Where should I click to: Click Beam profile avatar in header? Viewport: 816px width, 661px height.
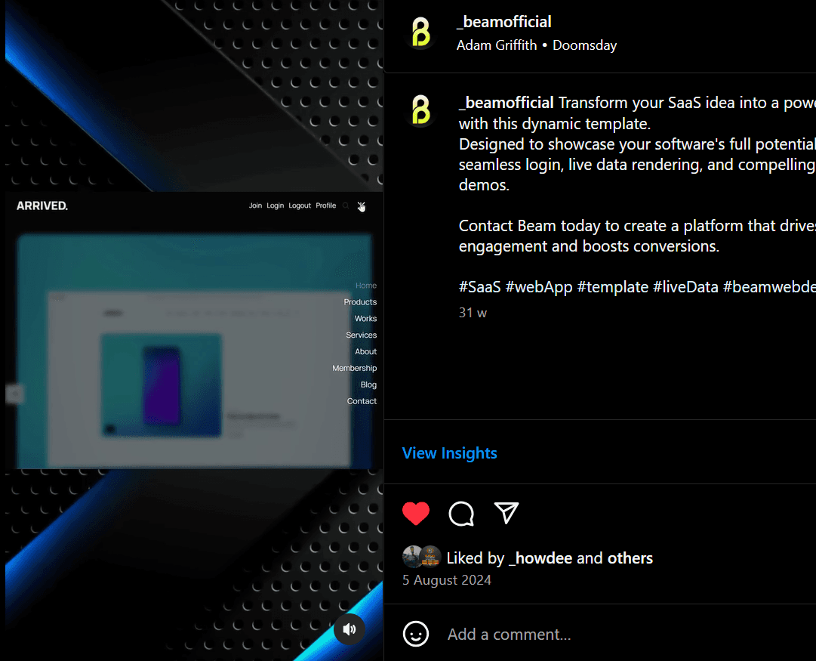pos(421,32)
